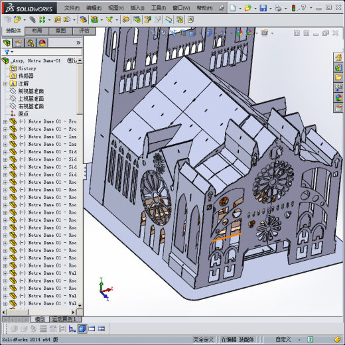Open the File Explorer folder in task pane
This screenshot has width=345, height=345.
click(338, 78)
